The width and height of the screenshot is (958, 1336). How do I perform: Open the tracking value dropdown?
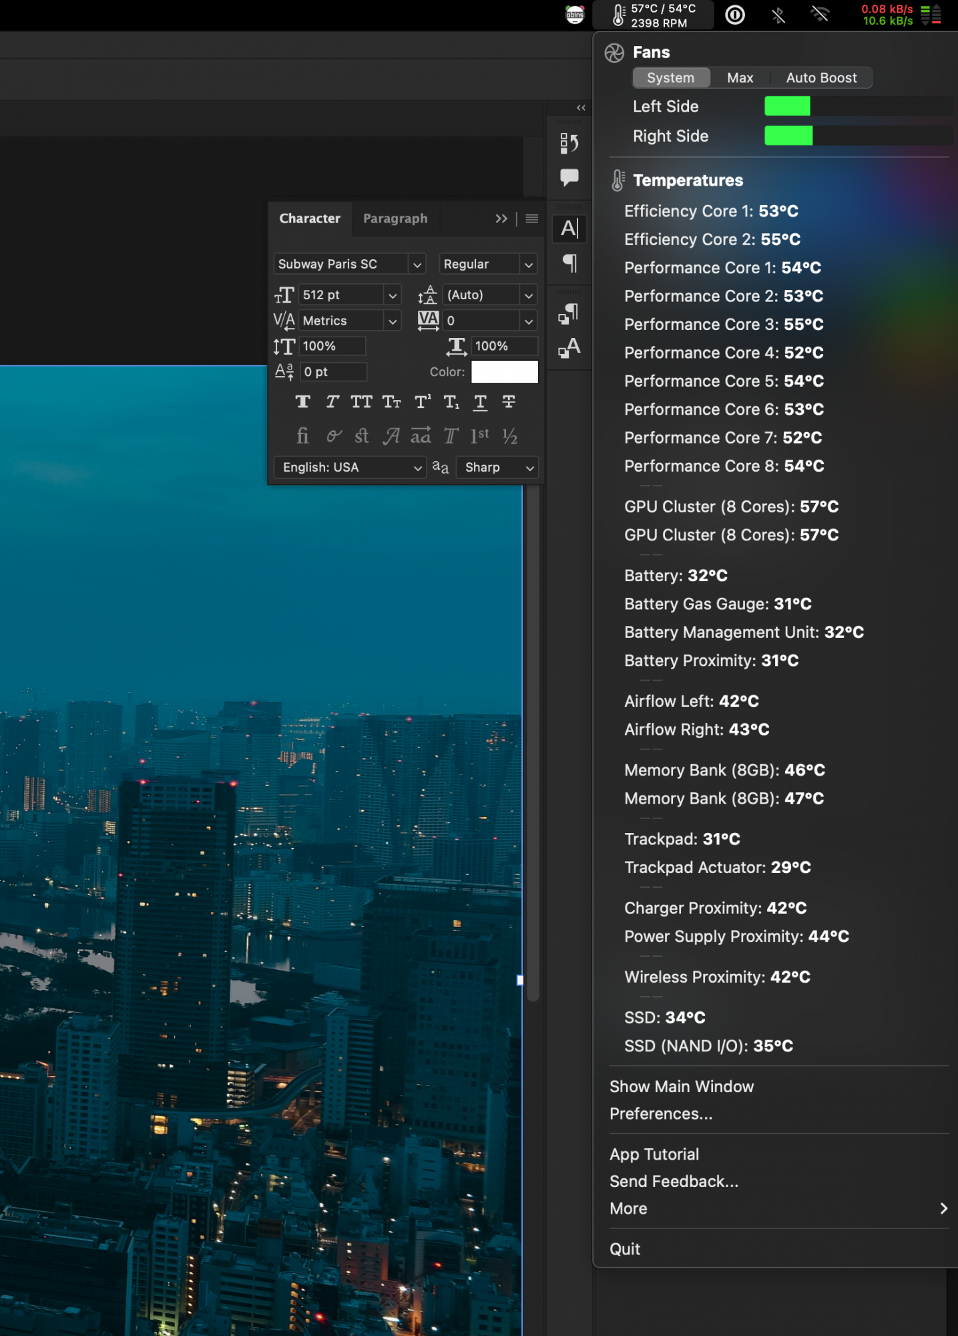529,321
